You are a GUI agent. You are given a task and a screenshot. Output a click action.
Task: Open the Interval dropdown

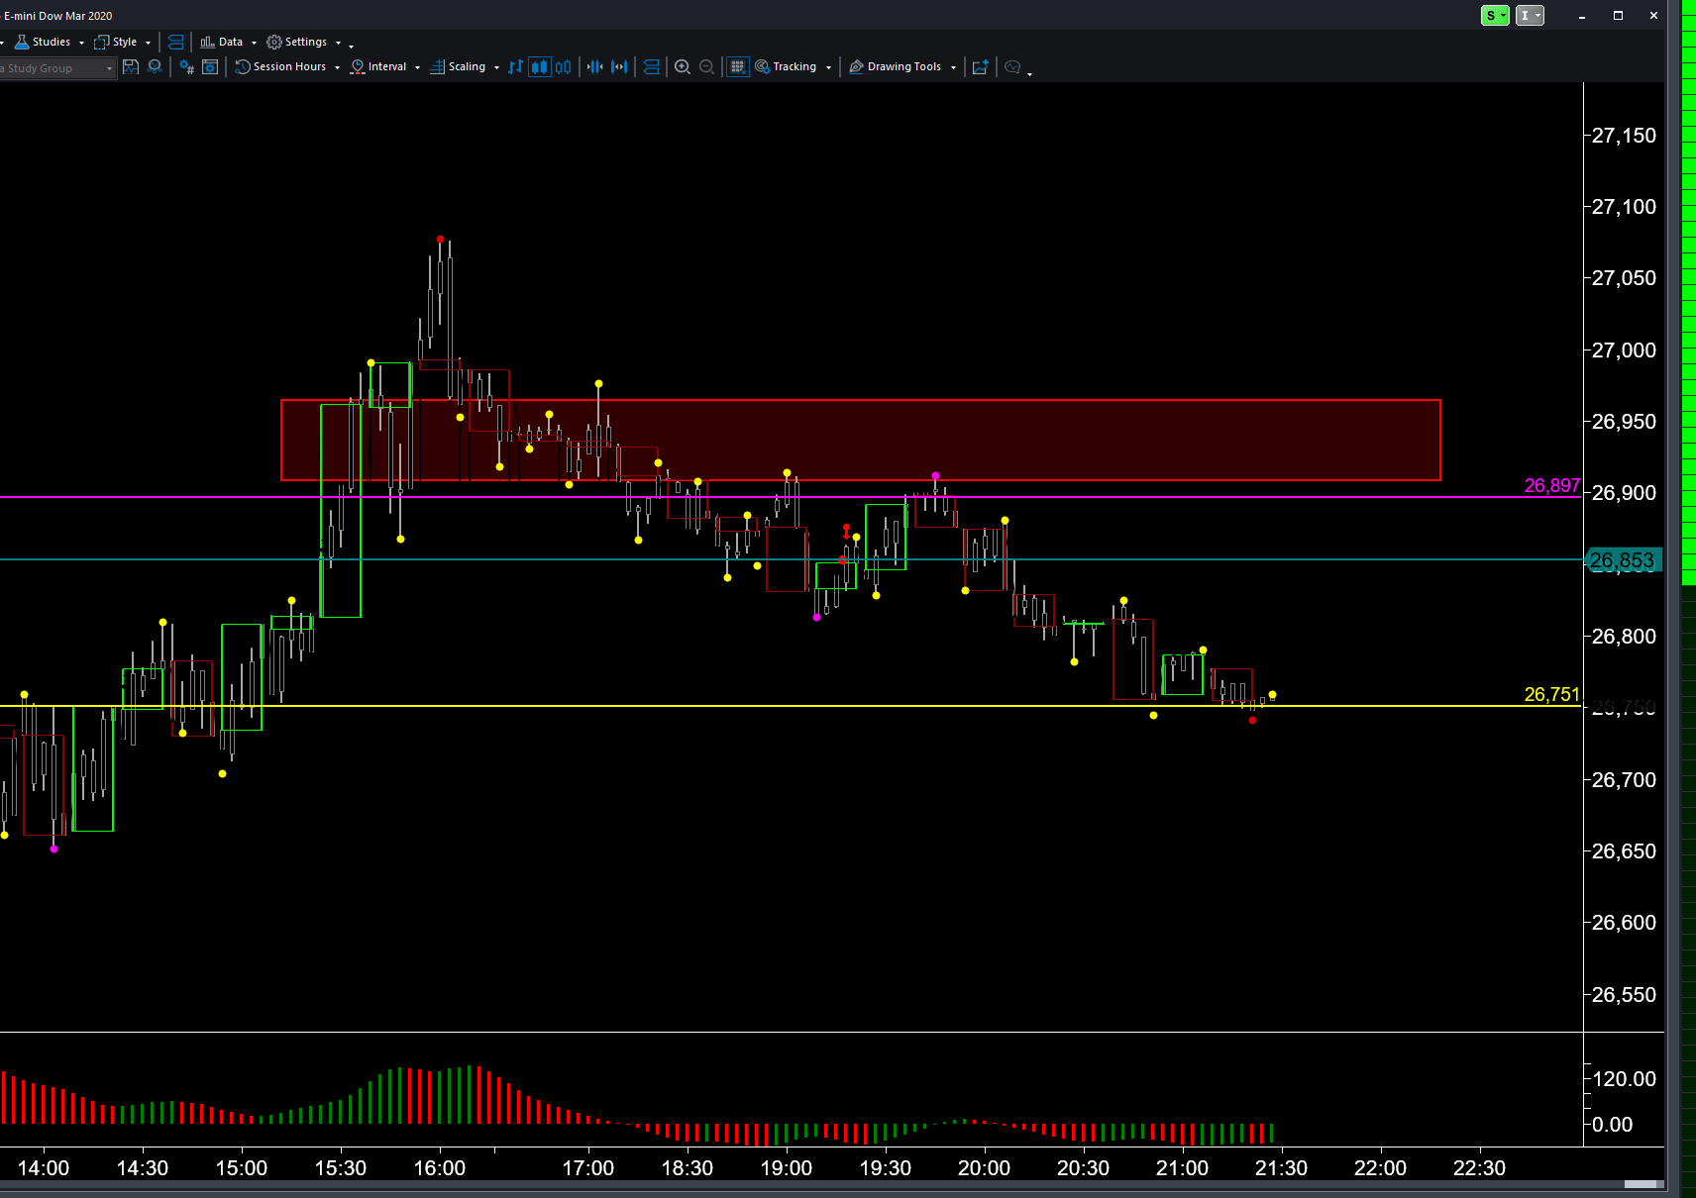[x=385, y=67]
